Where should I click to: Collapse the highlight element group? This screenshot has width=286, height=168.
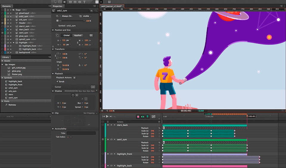(13, 43)
